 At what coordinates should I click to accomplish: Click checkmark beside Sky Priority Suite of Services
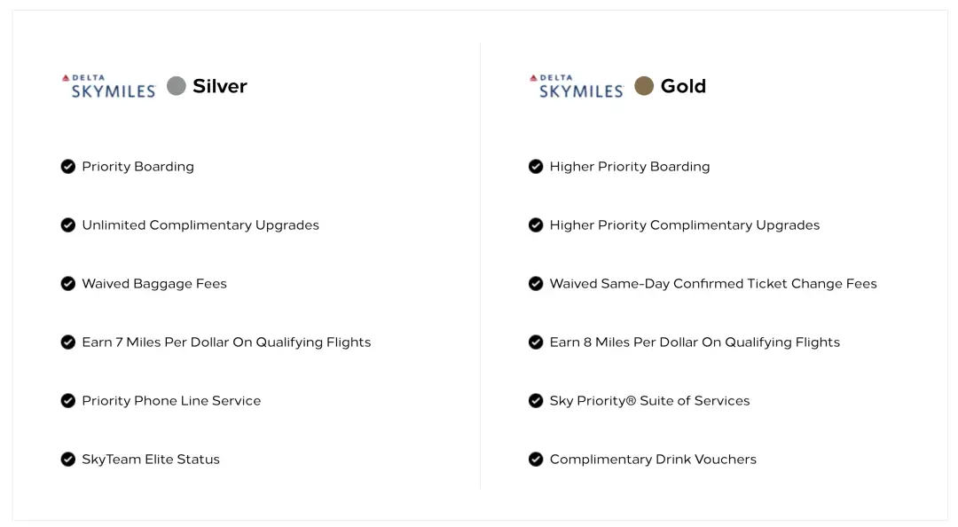pyautogui.click(x=536, y=401)
